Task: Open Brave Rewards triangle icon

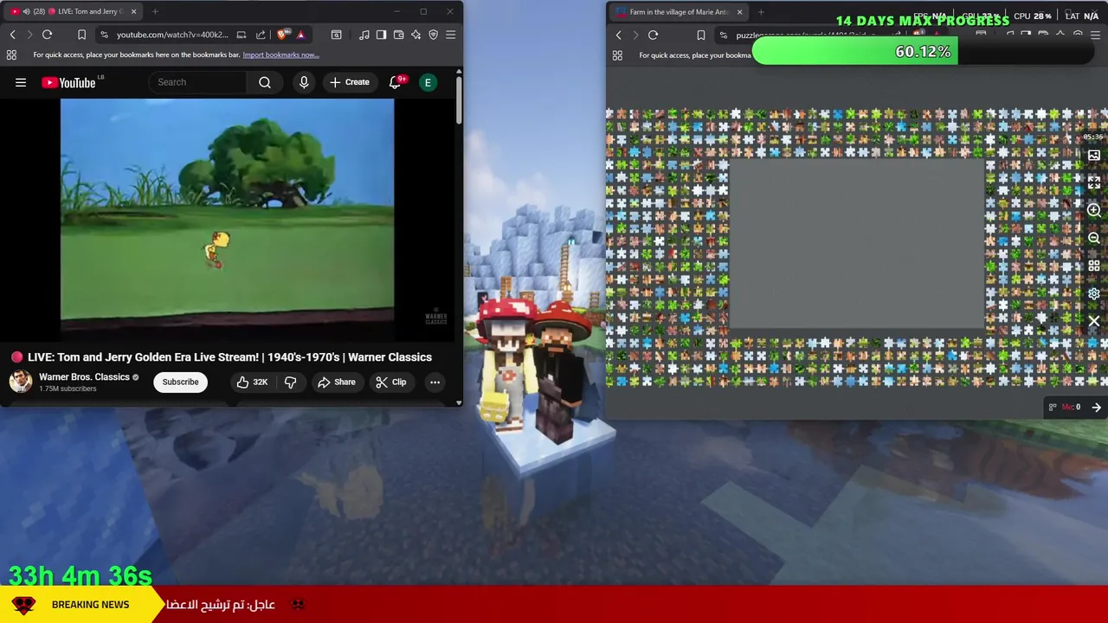Action: [300, 35]
